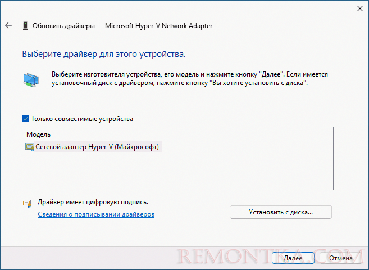The height and width of the screenshot is (270, 369).
Task: Click divider at right of Модель header
Action: tap(332, 134)
